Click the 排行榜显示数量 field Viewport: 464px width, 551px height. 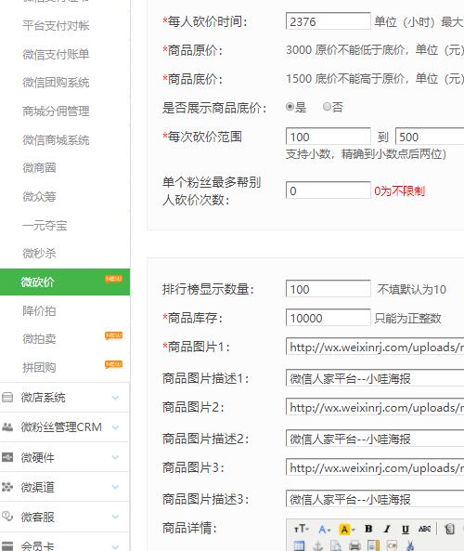click(329, 288)
